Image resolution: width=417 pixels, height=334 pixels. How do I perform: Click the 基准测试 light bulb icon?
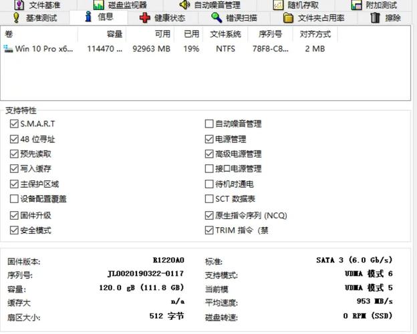[16, 17]
